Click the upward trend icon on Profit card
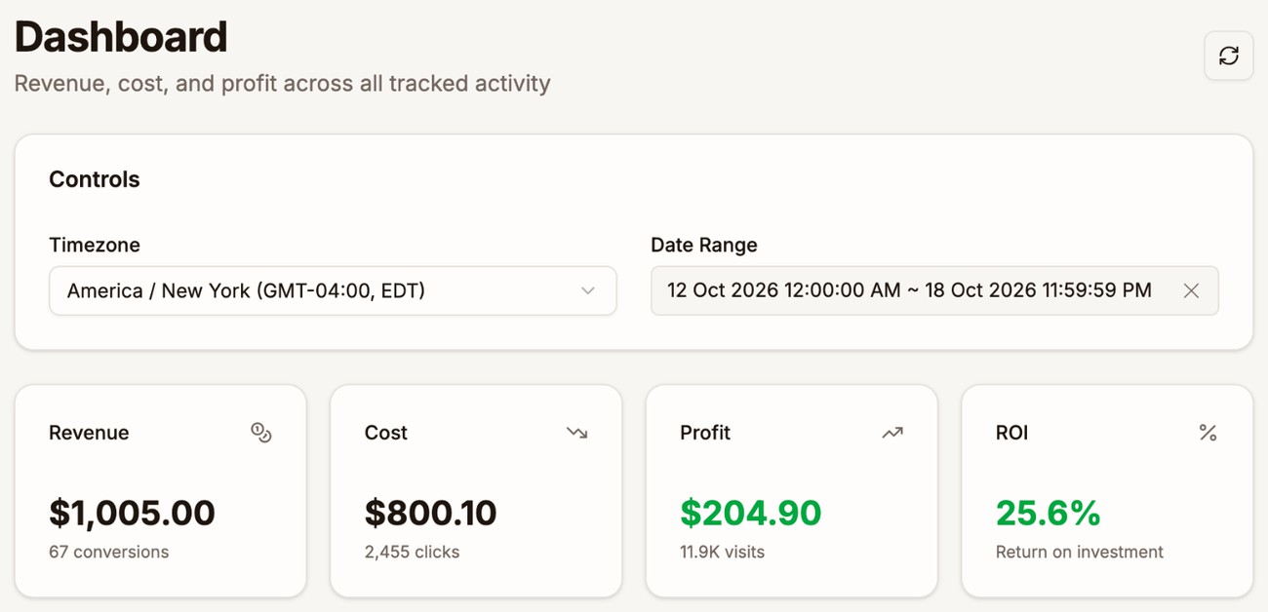The height and width of the screenshot is (612, 1268). (892, 433)
